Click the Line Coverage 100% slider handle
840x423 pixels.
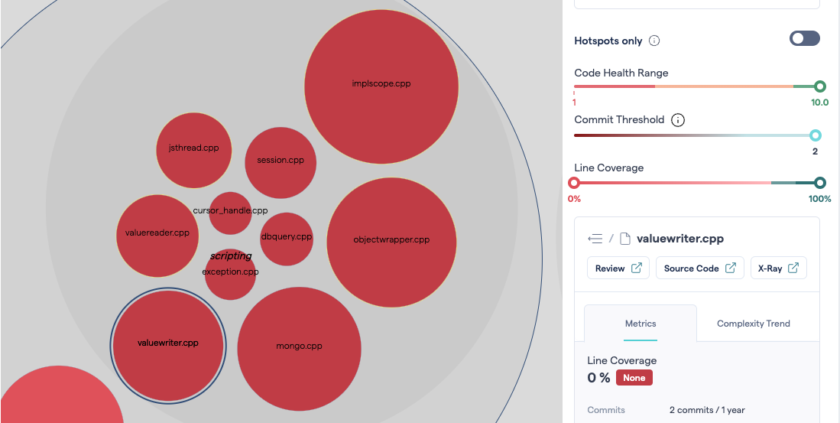click(820, 183)
